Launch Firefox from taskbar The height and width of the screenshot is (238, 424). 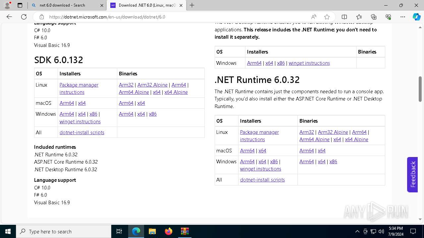(x=168, y=231)
